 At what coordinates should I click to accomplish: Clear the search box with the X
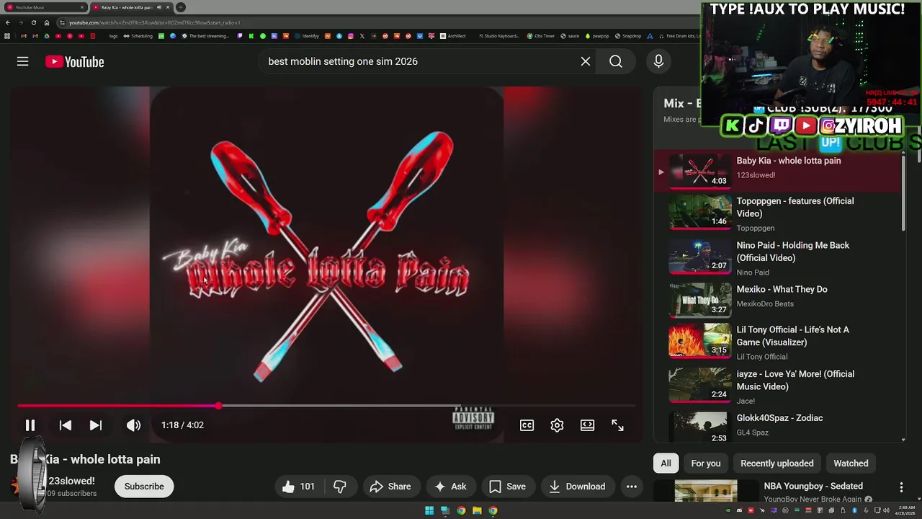[x=586, y=62]
